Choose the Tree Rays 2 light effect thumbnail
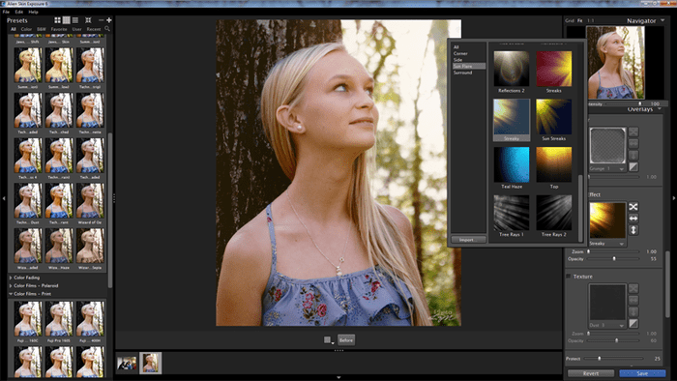 (553, 213)
